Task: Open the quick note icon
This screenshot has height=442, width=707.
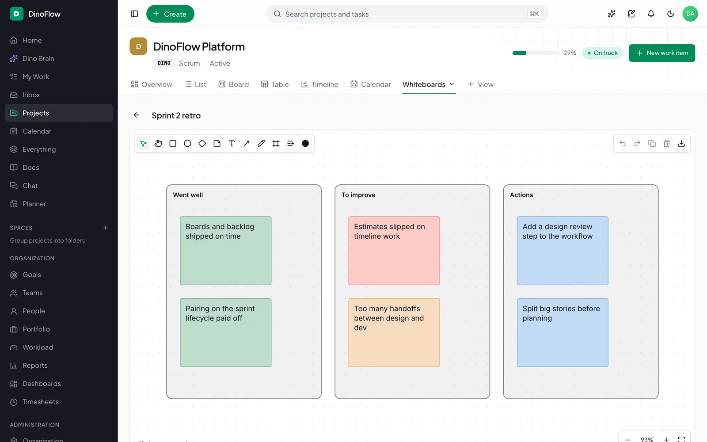Action: click(x=631, y=14)
